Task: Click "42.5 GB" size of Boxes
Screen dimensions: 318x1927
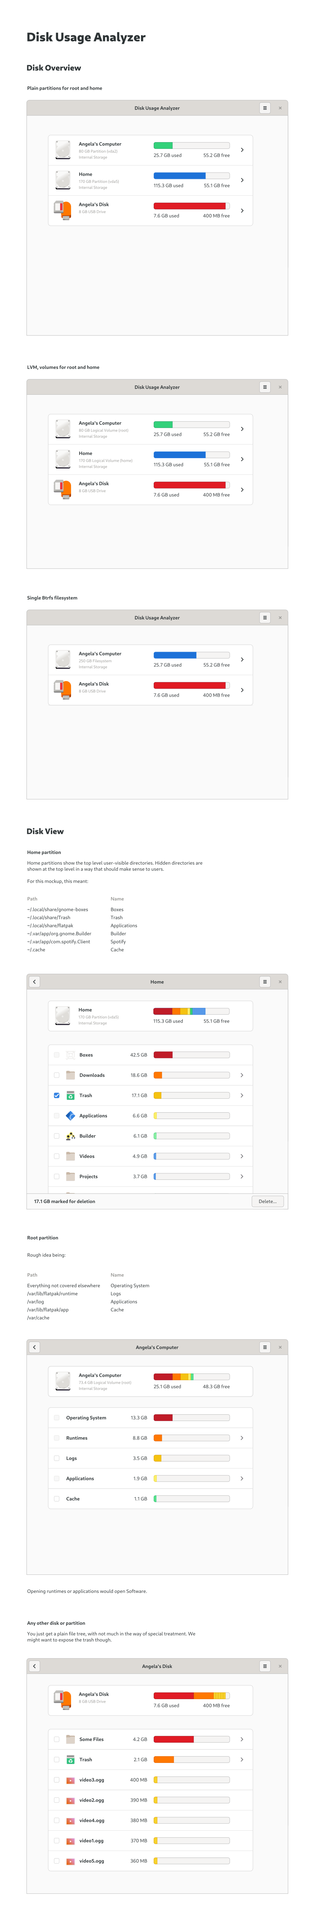Action: coord(139,1055)
